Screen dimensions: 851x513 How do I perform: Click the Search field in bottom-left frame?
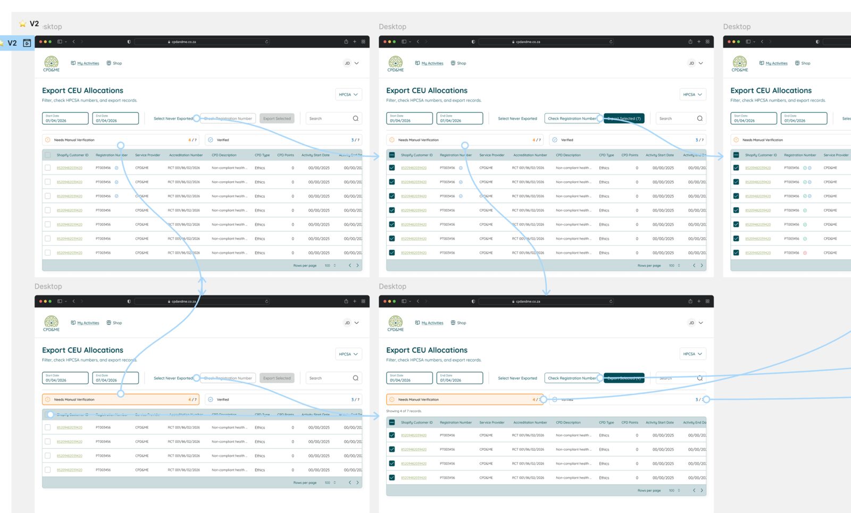(334, 378)
